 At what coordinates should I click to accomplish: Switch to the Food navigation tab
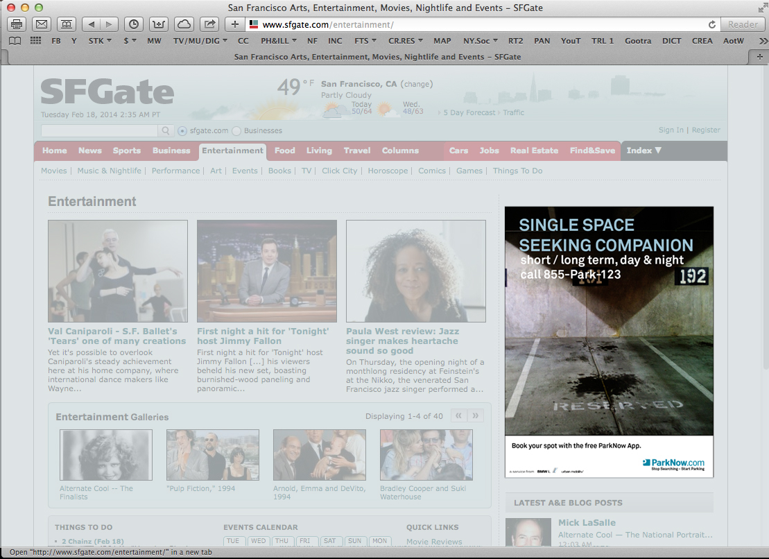[284, 150]
